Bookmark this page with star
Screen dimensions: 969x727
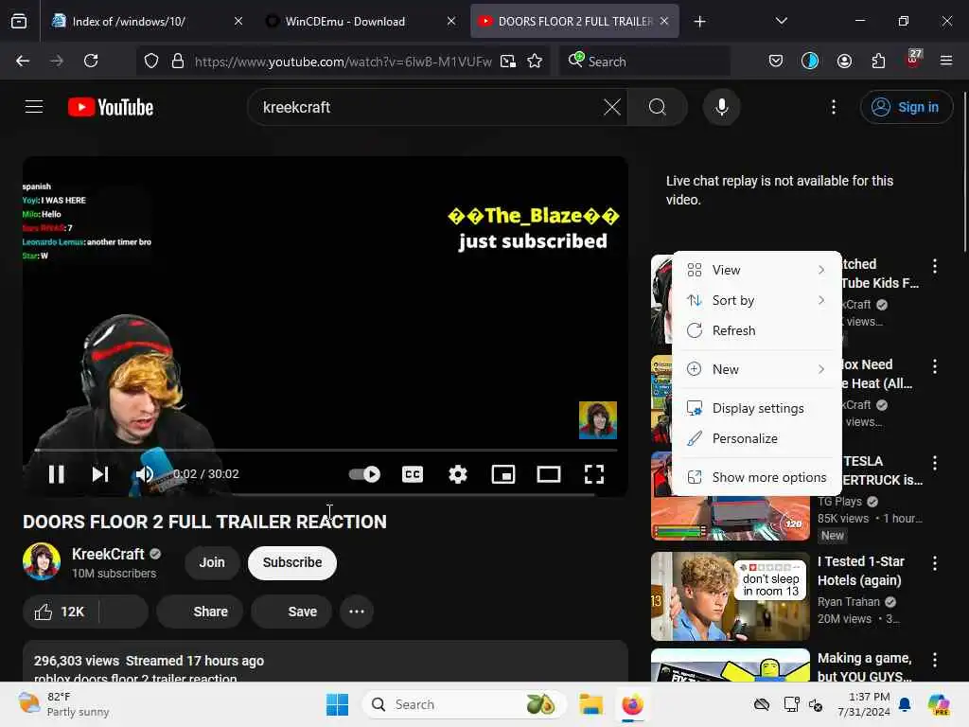click(535, 62)
